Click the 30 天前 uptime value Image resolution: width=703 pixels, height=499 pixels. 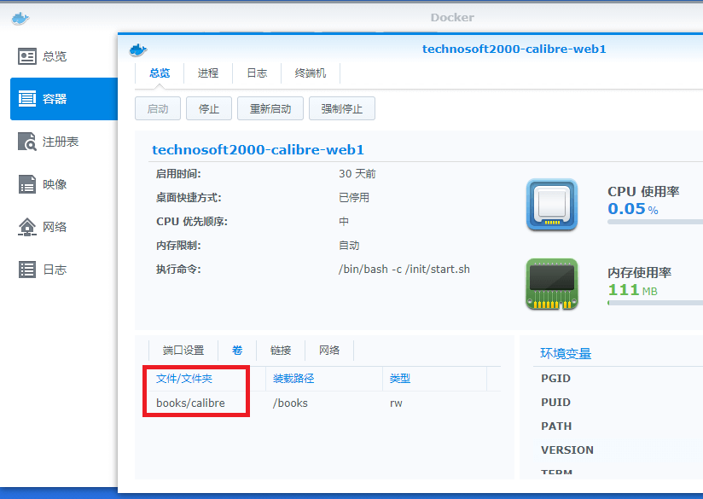[x=357, y=174]
